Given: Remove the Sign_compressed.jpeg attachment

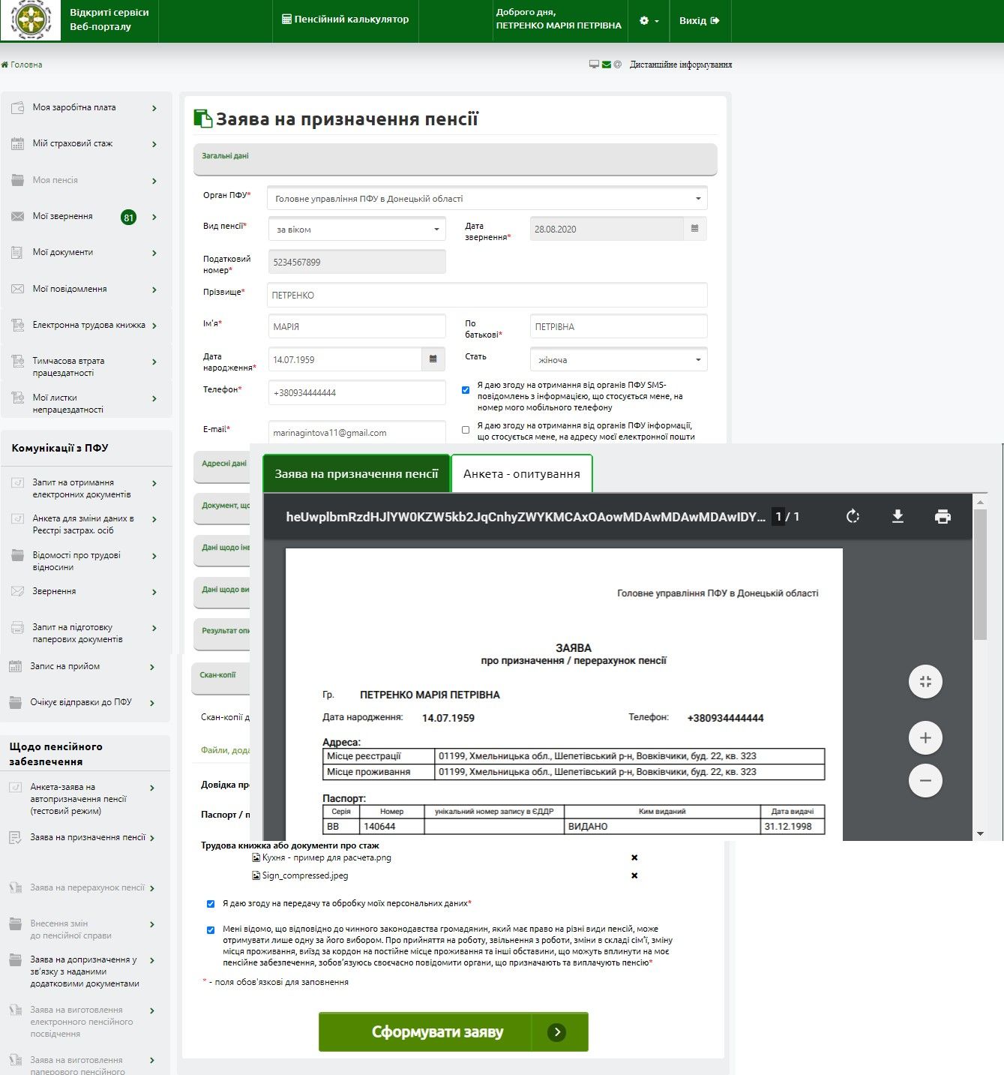Looking at the screenshot, I should click(x=634, y=875).
